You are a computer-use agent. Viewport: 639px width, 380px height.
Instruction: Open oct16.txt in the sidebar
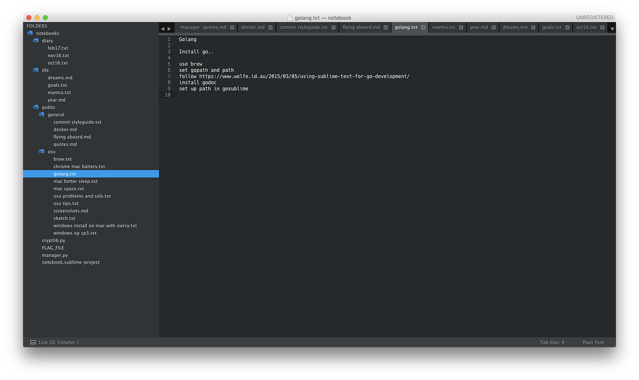pos(58,63)
